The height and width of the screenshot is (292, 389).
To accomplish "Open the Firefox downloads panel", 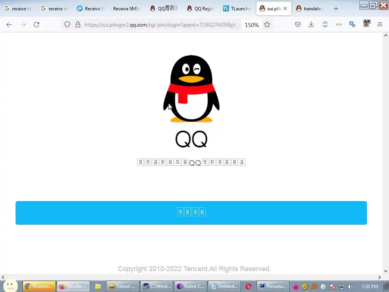I will (x=312, y=24).
